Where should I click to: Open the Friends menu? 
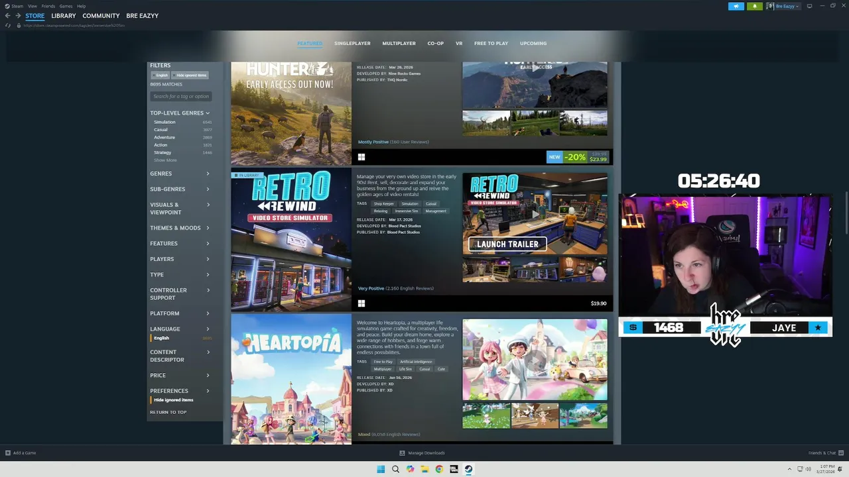click(x=48, y=6)
